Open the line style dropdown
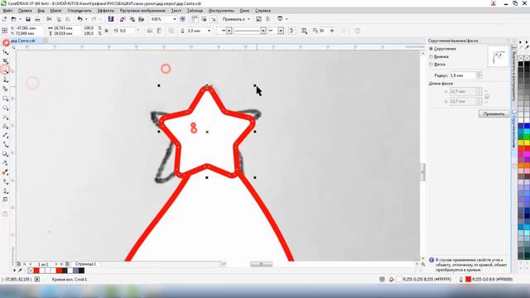This screenshot has height=298, width=530. [263, 31]
